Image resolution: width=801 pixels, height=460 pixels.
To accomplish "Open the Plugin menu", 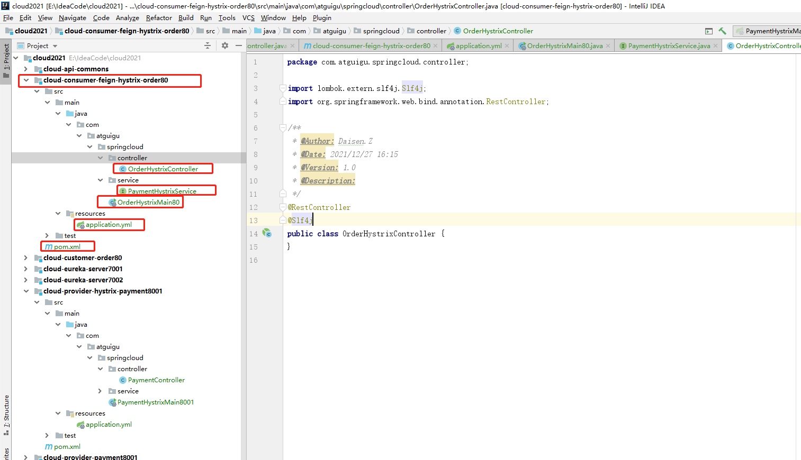I will pos(322,18).
